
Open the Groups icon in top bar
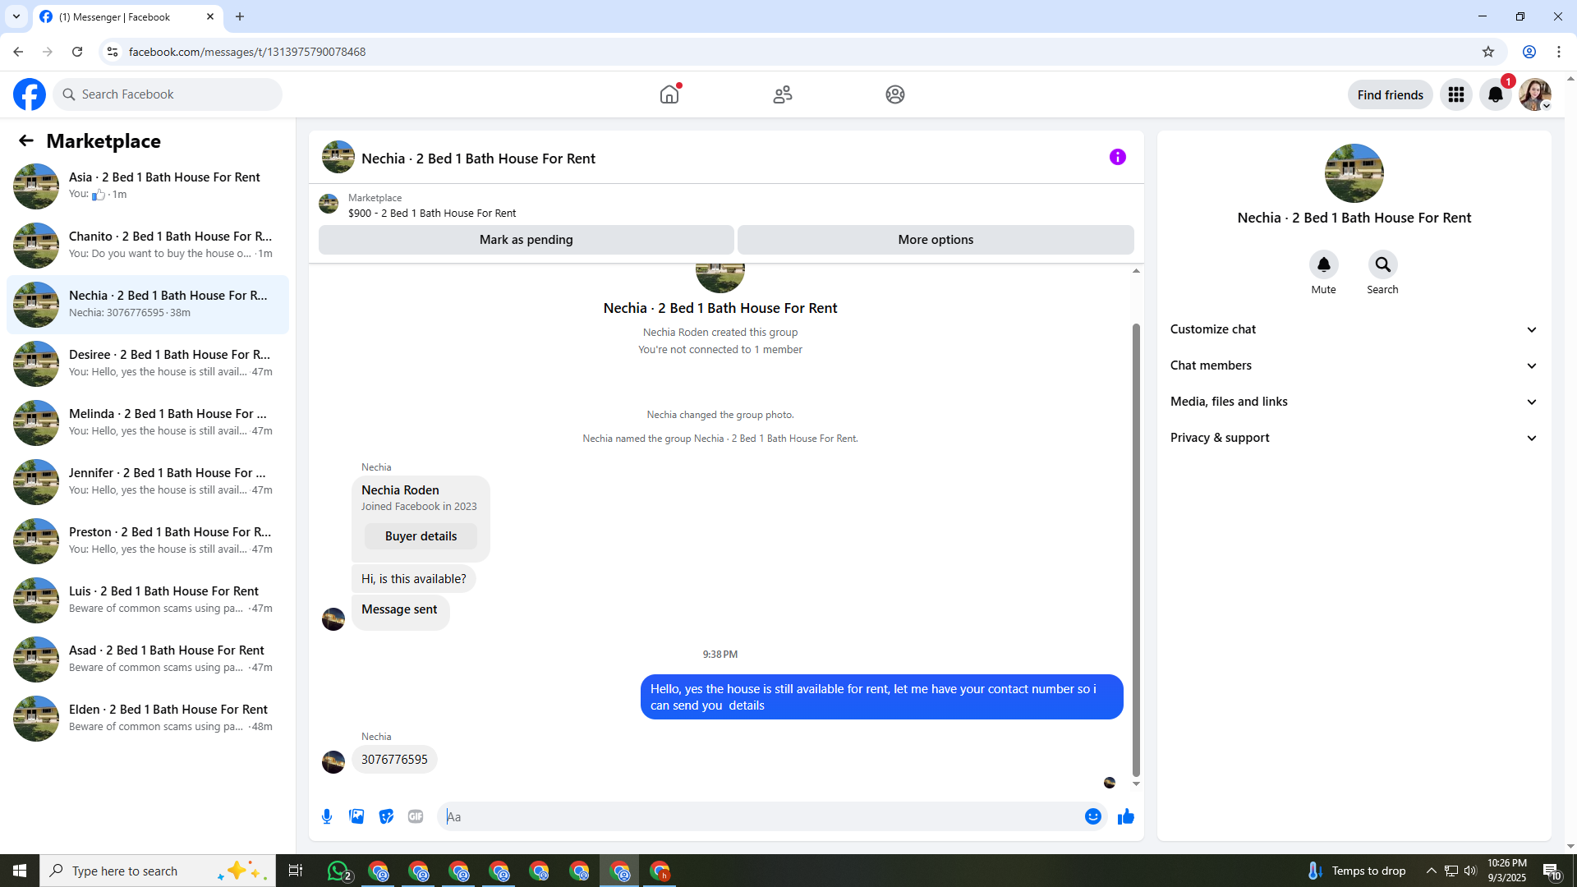[895, 94]
